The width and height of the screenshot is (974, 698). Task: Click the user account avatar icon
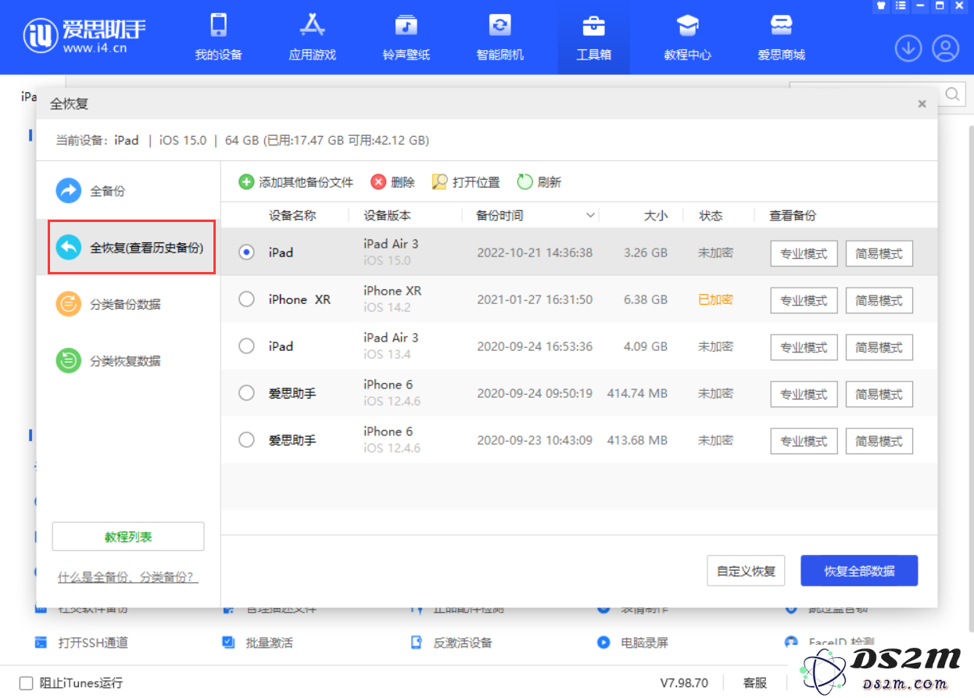click(945, 48)
